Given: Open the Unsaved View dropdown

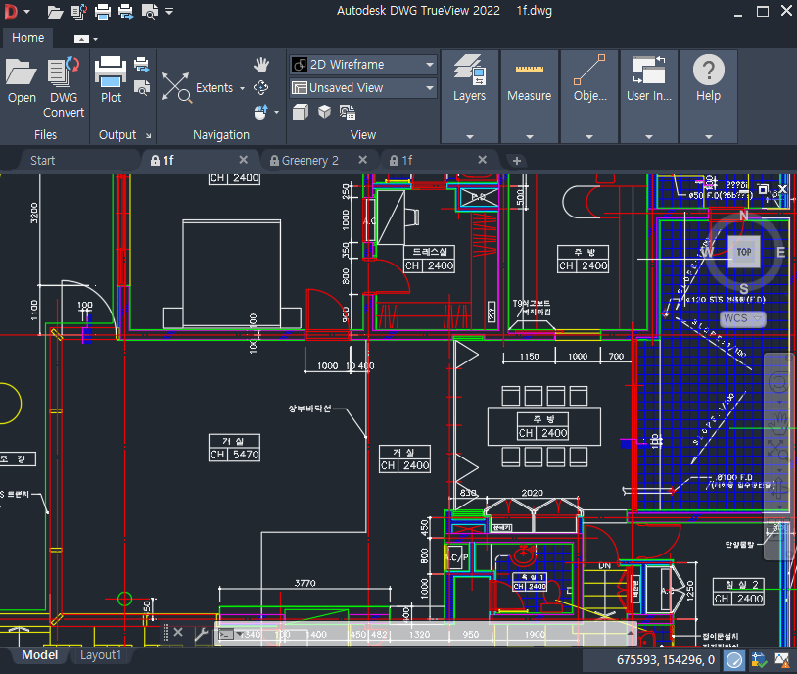Looking at the screenshot, I should [x=363, y=88].
